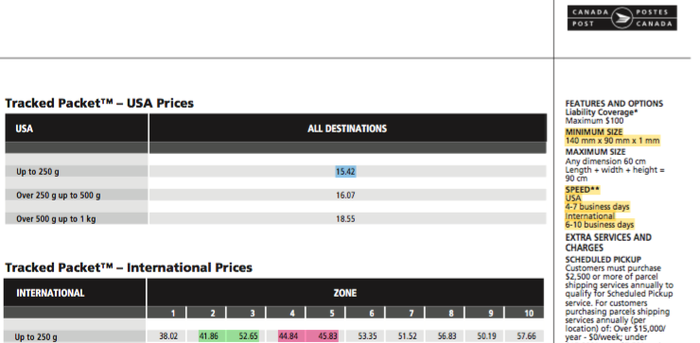The height and width of the screenshot is (343, 700).
Task: Click the 'Maximum $100' text
Action: (594, 121)
